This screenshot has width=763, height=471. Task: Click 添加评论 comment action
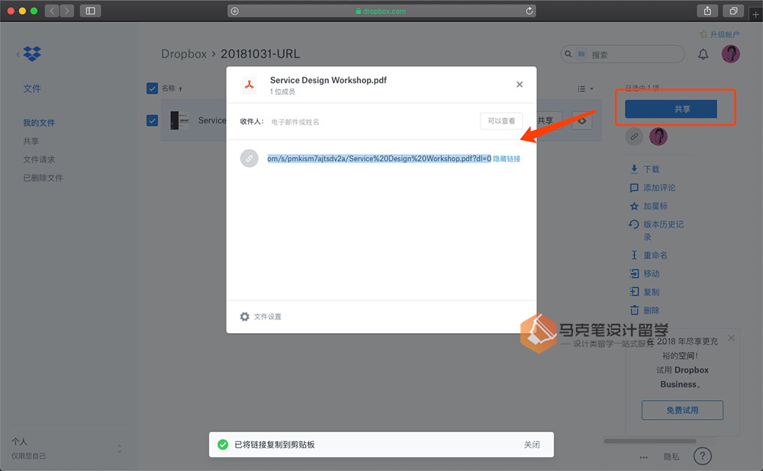tap(652, 187)
